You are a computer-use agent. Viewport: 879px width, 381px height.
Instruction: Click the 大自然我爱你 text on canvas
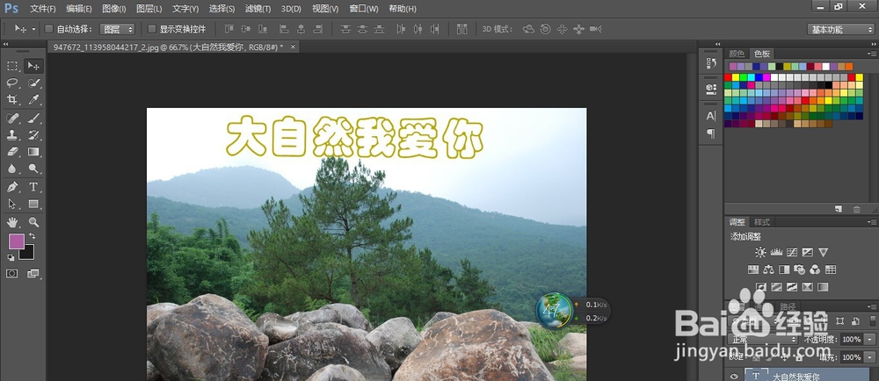tap(354, 137)
